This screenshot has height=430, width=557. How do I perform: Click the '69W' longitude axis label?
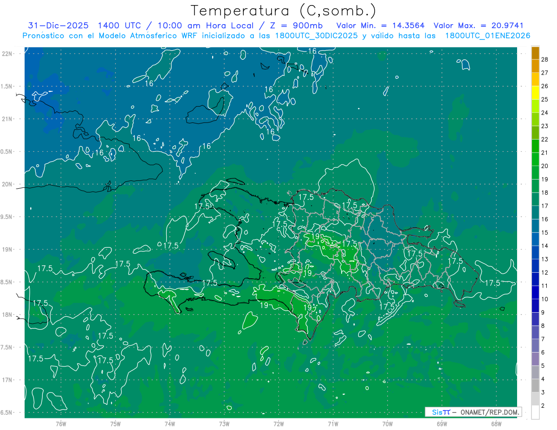(x=442, y=424)
